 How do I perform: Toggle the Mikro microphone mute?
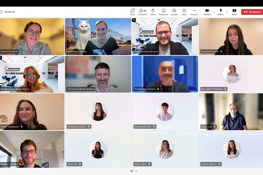[x=221, y=12]
